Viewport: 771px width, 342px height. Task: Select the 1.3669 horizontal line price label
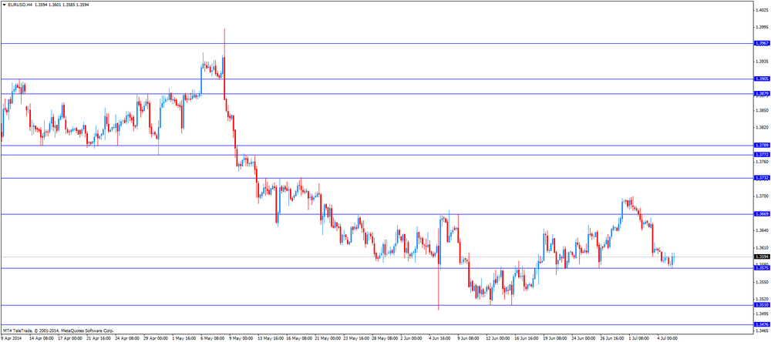pos(761,214)
